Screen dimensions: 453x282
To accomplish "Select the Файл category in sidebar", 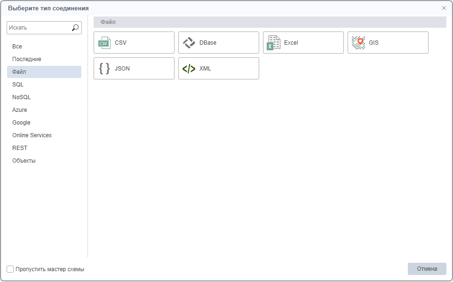I will (19, 72).
